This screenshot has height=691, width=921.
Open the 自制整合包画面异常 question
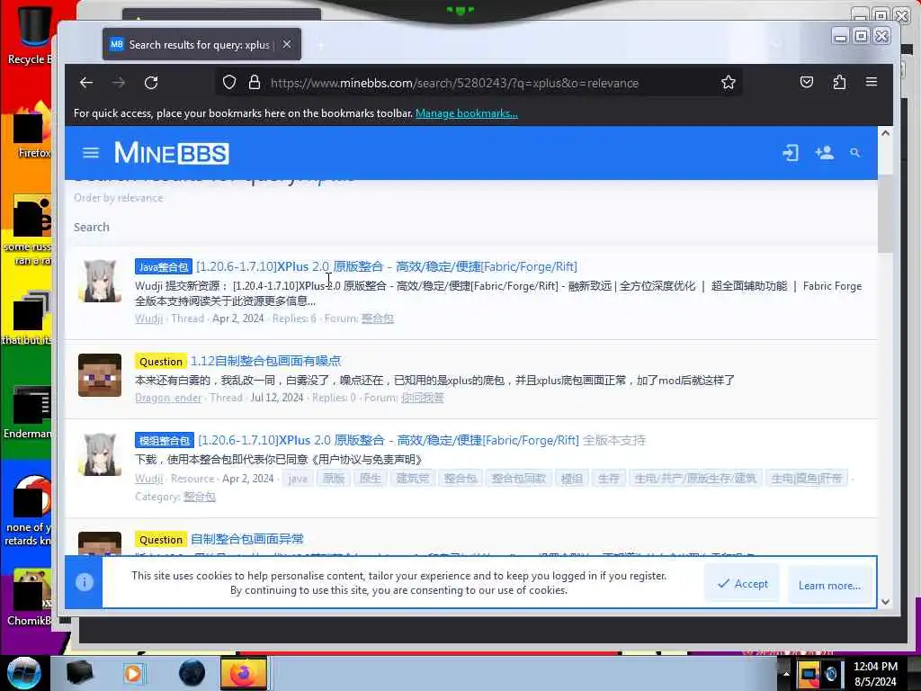tap(247, 540)
